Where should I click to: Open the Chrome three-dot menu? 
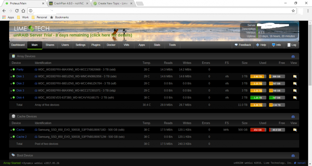click(x=308, y=11)
